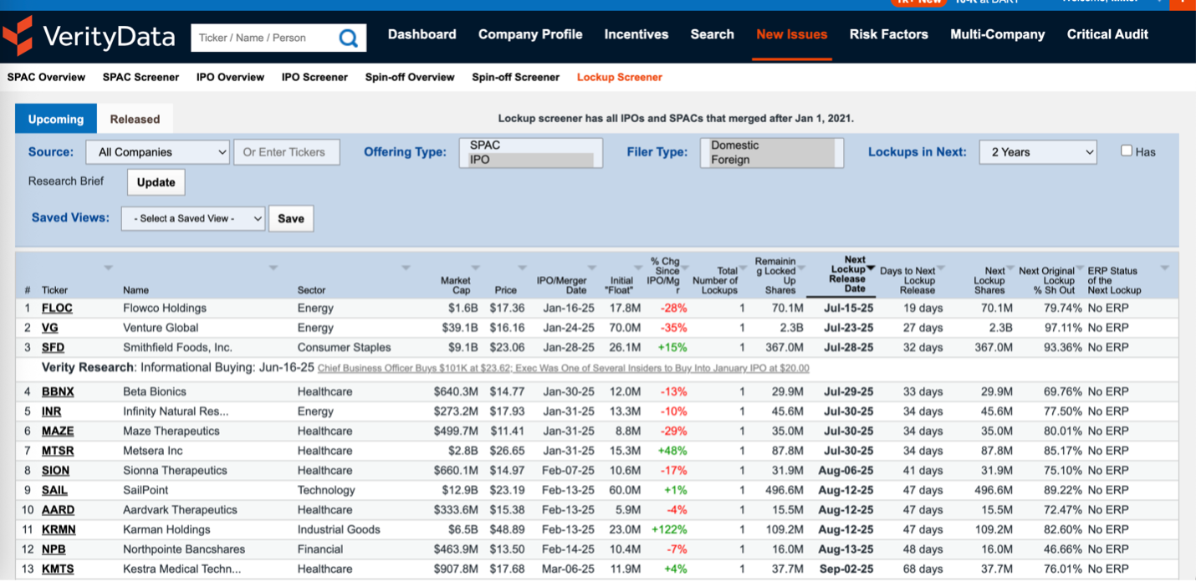Open the Remaining Locked Up Shares filter arrow

800,268
